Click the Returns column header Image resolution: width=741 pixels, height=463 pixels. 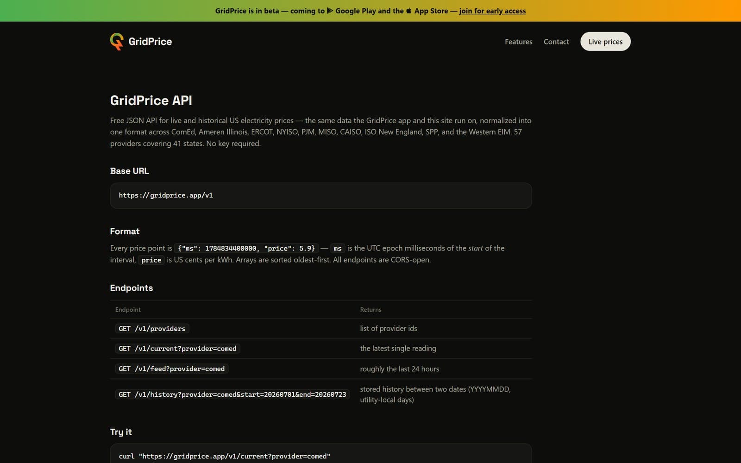point(370,309)
